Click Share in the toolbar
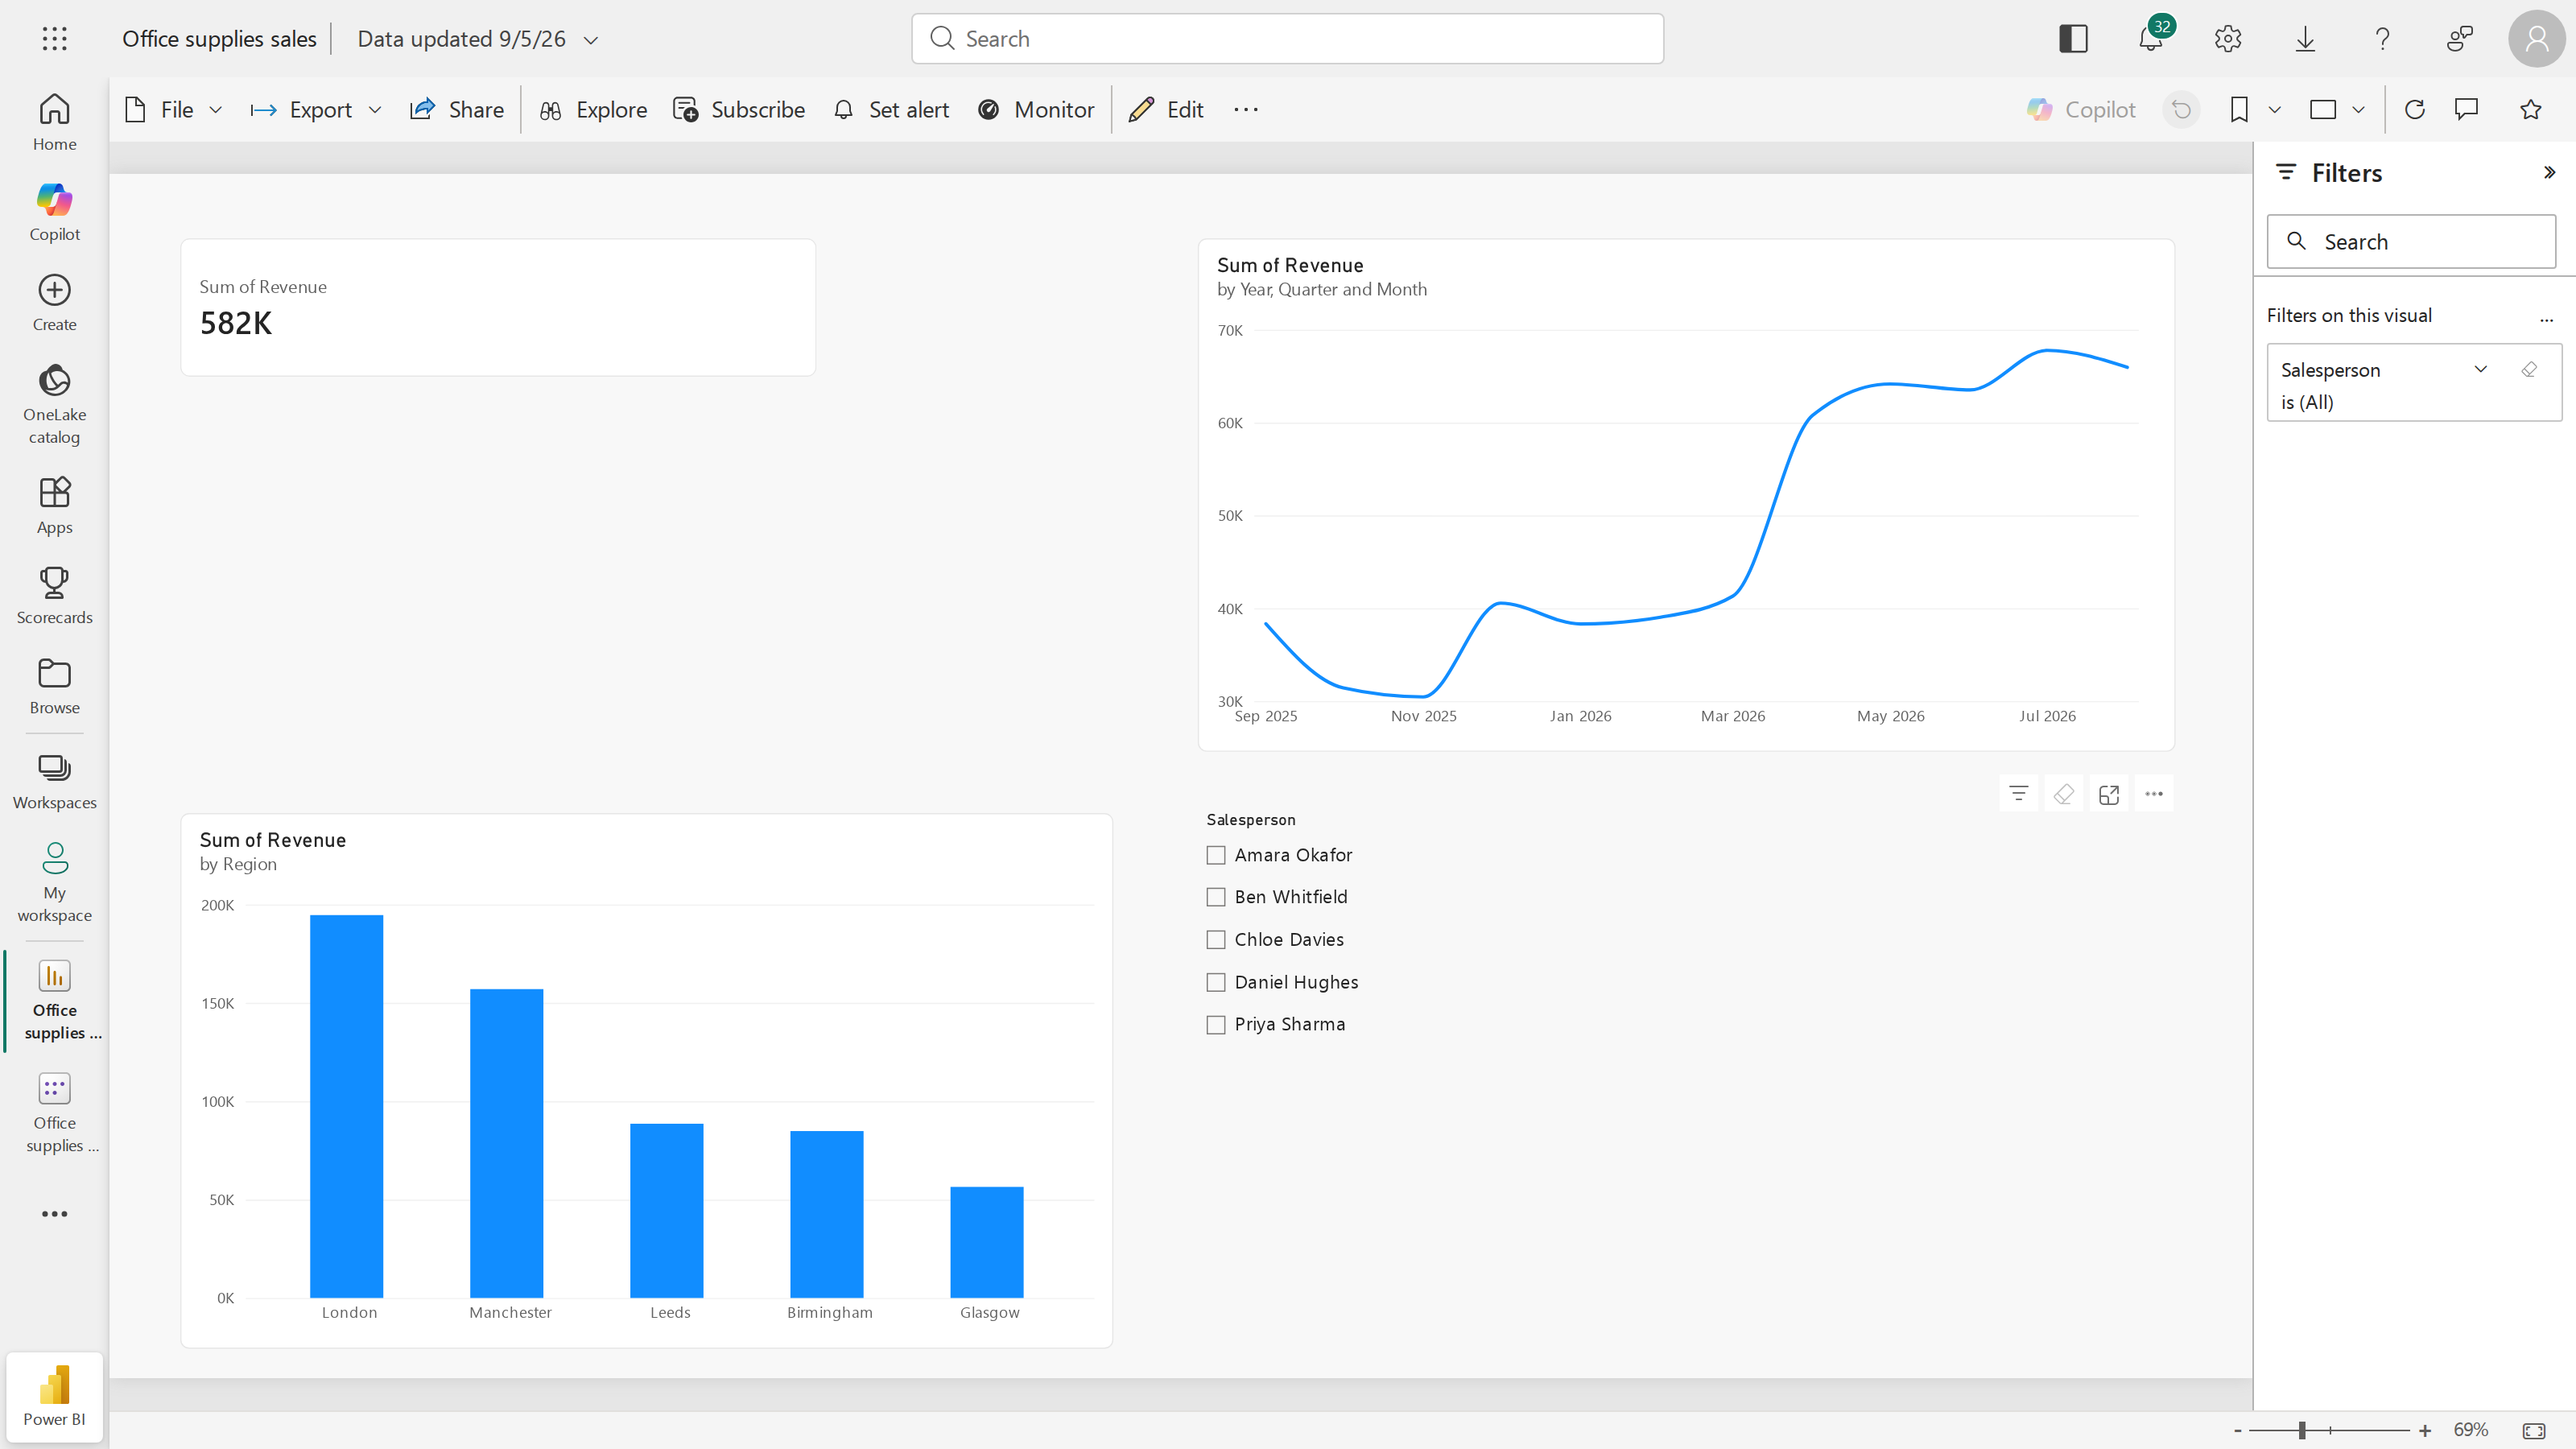2576x1449 pixels. click(x=456, y=110)
